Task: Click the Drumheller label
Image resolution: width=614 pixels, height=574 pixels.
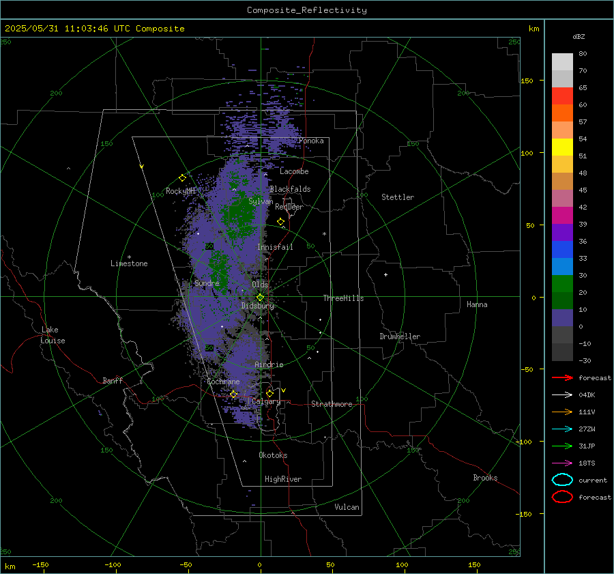Action: 400,336
